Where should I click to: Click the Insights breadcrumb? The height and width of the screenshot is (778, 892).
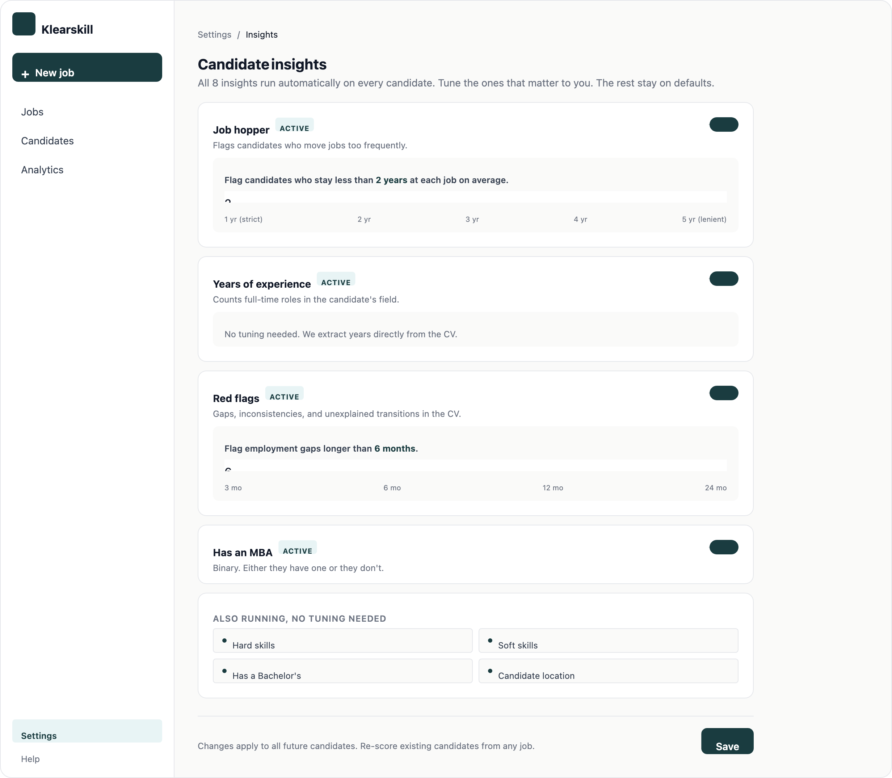point(261,35)
